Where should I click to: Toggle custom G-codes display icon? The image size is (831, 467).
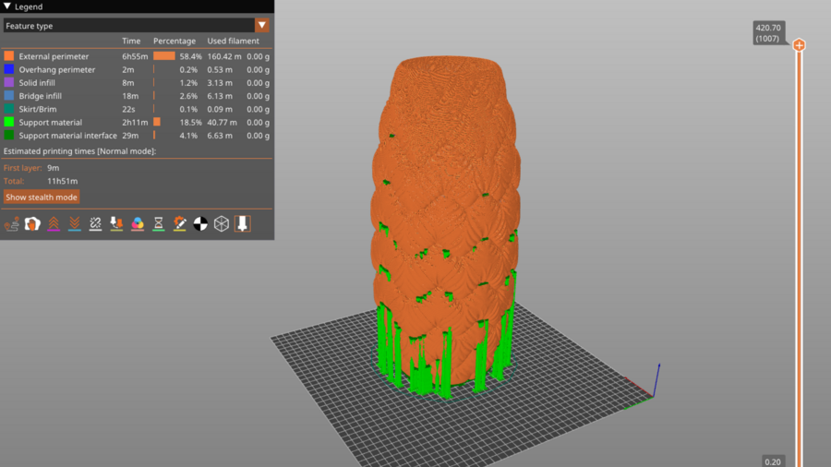pos(179,223)
